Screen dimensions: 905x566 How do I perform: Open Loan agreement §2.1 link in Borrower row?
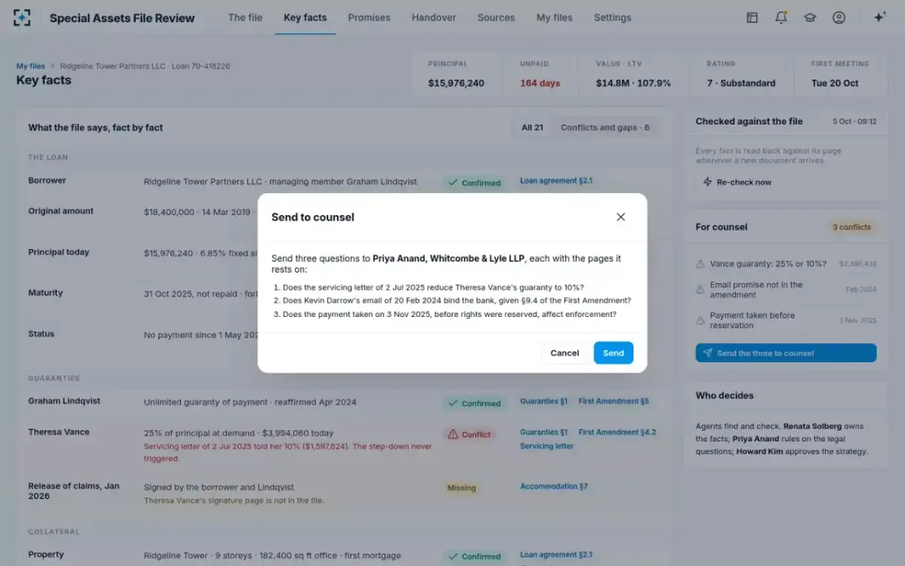[557, 181]
